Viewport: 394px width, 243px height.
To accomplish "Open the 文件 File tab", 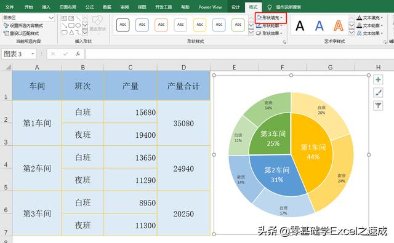I will 10,7.
